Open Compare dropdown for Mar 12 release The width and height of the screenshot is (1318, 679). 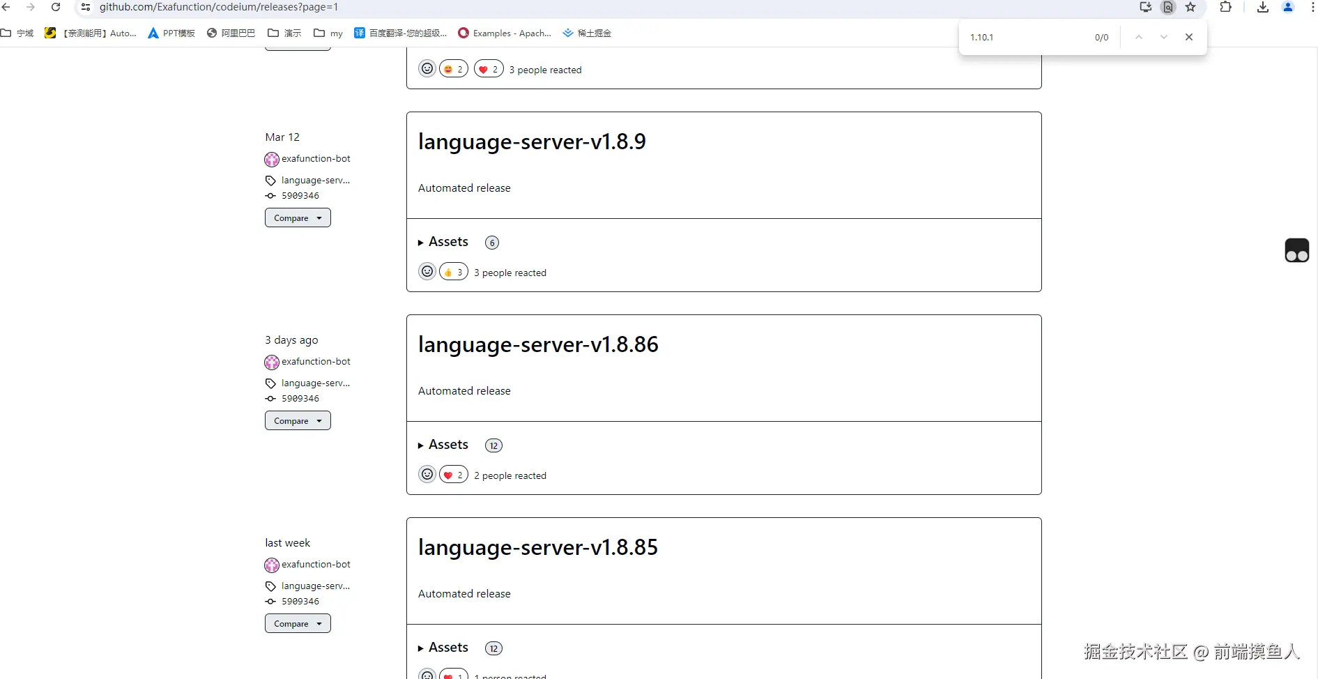(x=298, y=218)
